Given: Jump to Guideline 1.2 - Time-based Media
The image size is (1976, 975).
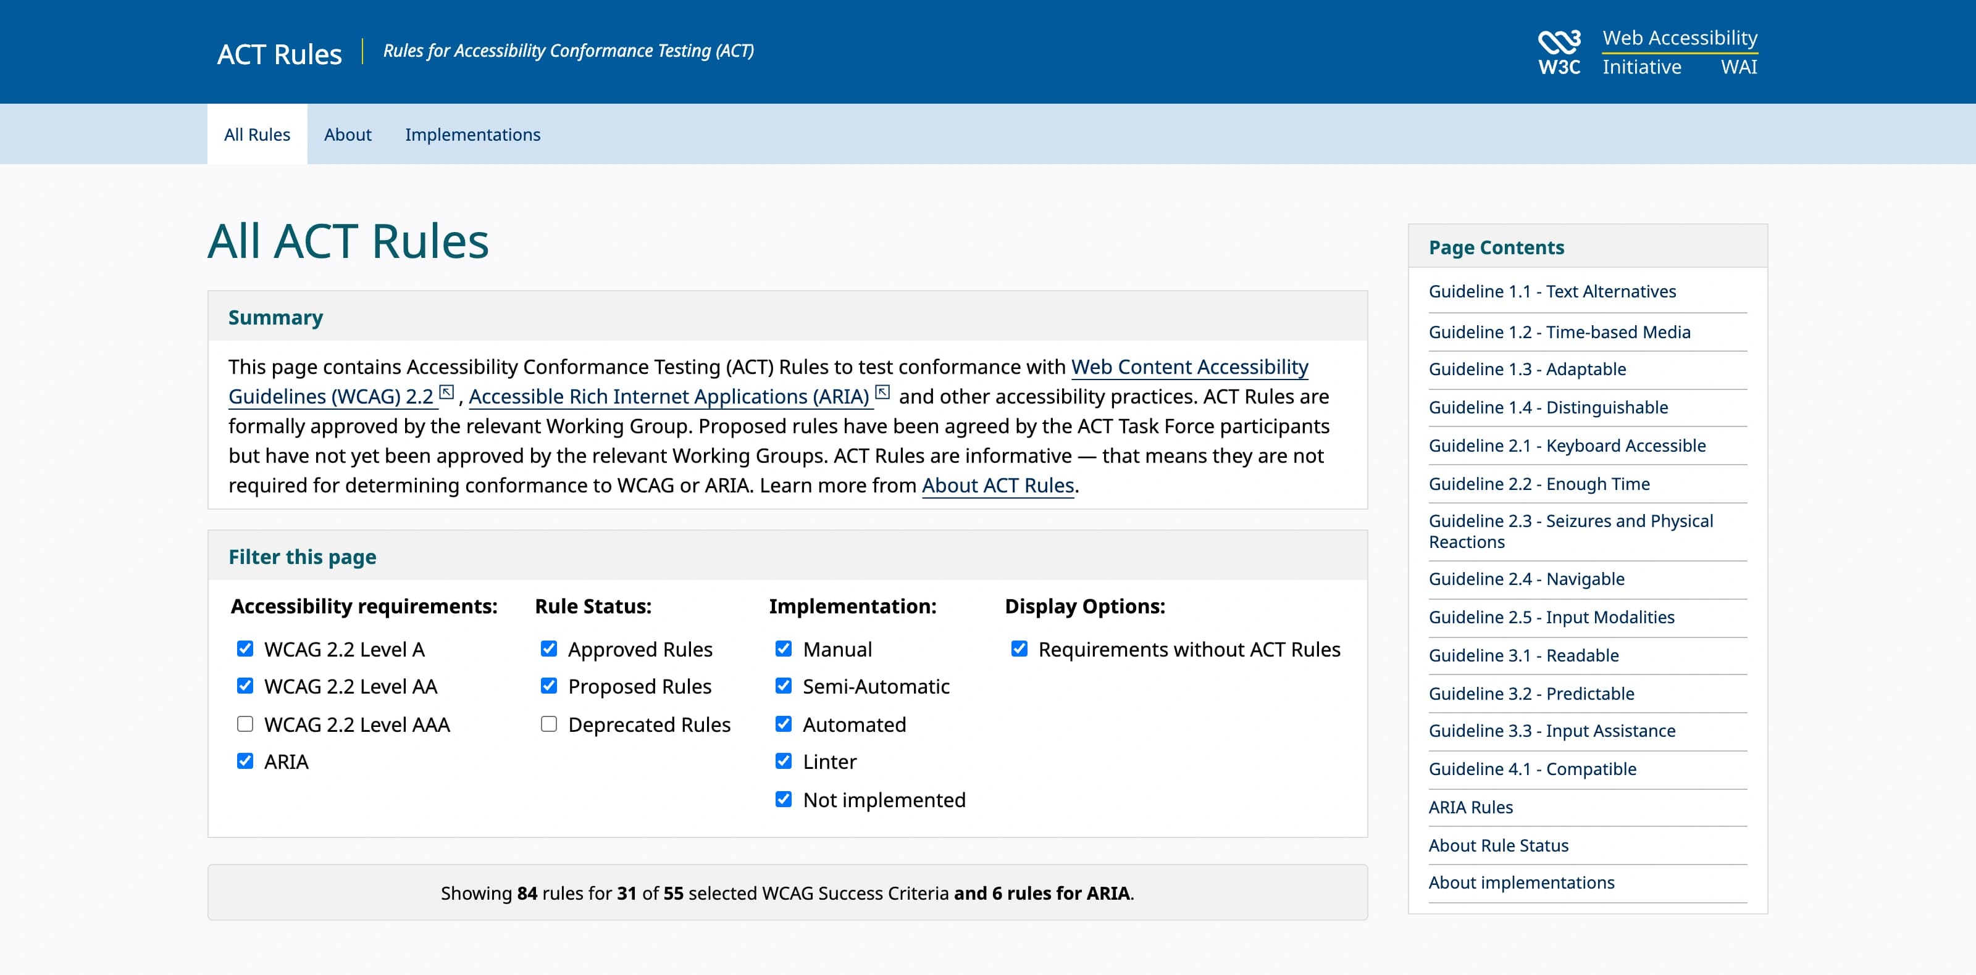Looking at the screenshot, I should point(1559,332).
